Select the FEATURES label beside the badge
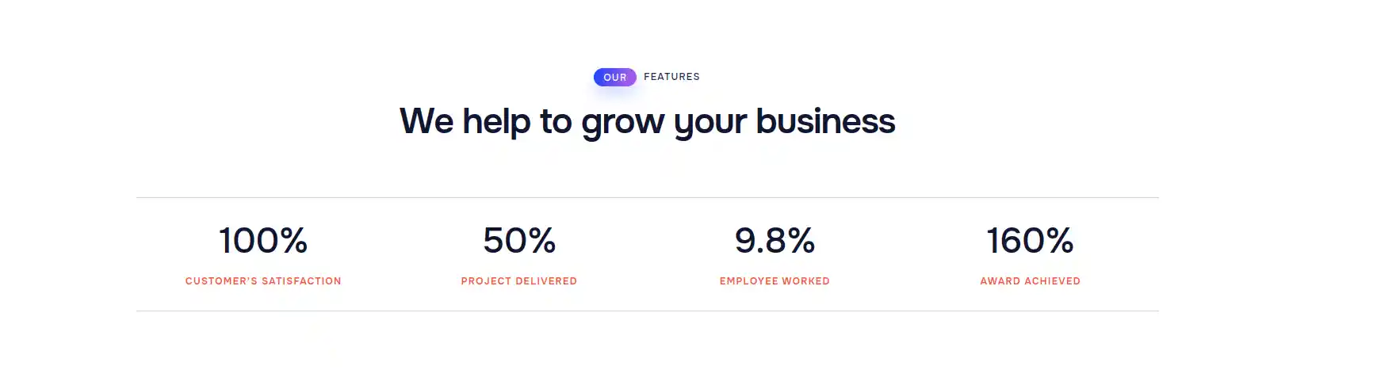The width and height of the screenshot is (1396, 370). click(671, 77)
